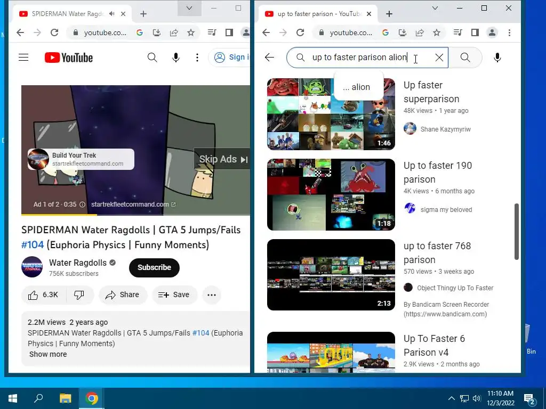Click startrekfleetcommand.com ad link below video
546x409 pixels.
[133, 204]
